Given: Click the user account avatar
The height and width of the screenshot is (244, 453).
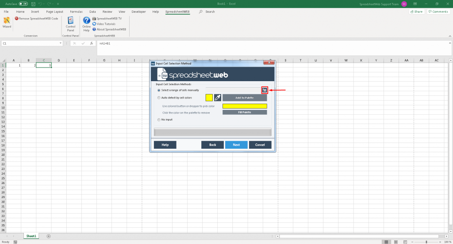Looking at the screenshot, I should [x=404, y=4].
